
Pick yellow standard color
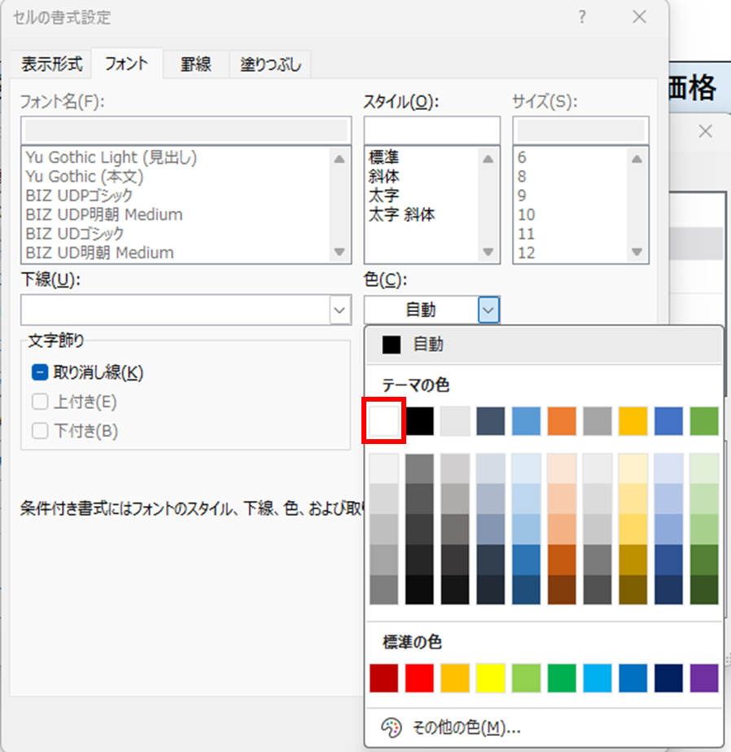(491, 678)
